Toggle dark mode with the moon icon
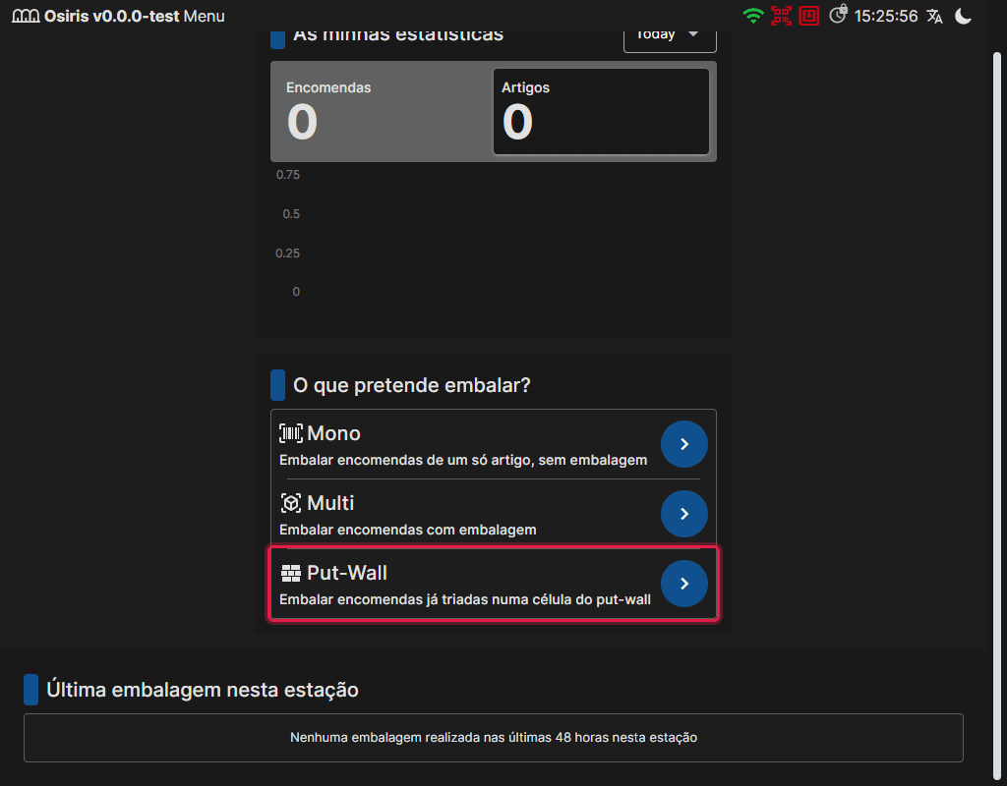The image size is (1007, 786). pos(963,16)
